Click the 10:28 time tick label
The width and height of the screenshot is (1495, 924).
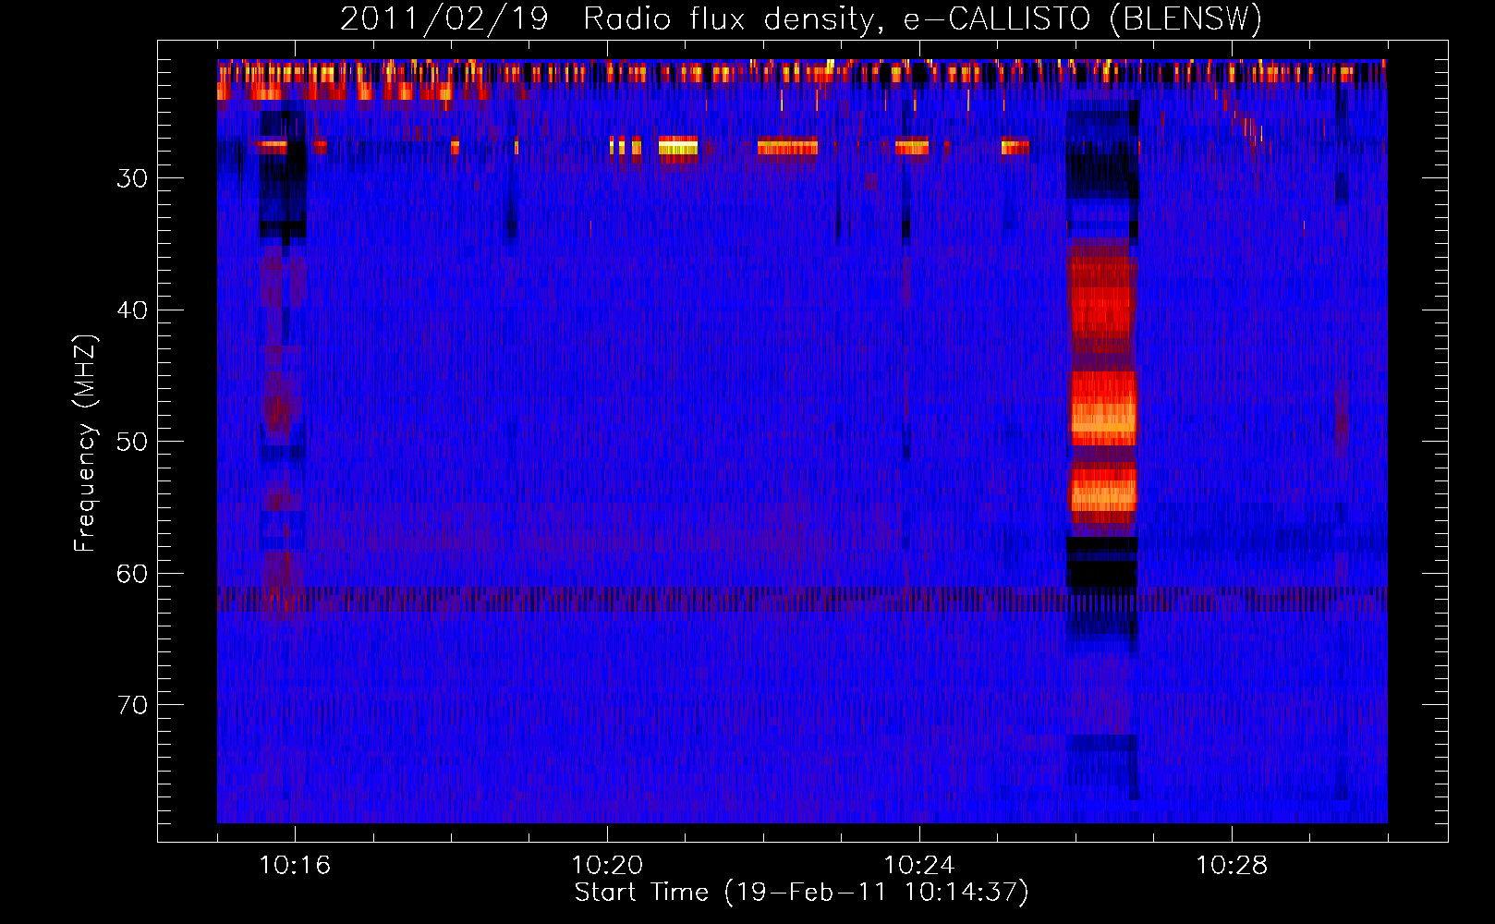coord(1232,865)
